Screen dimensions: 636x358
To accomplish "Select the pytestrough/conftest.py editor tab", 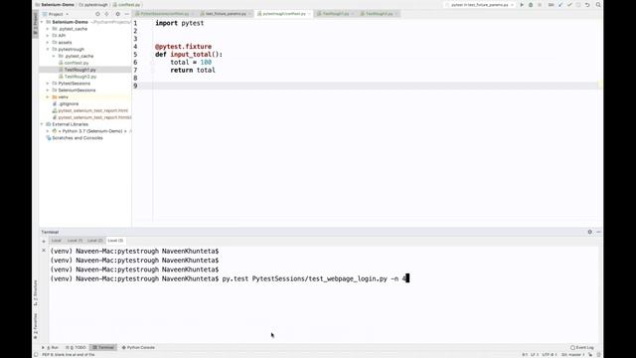I will (x=284, y=14).
